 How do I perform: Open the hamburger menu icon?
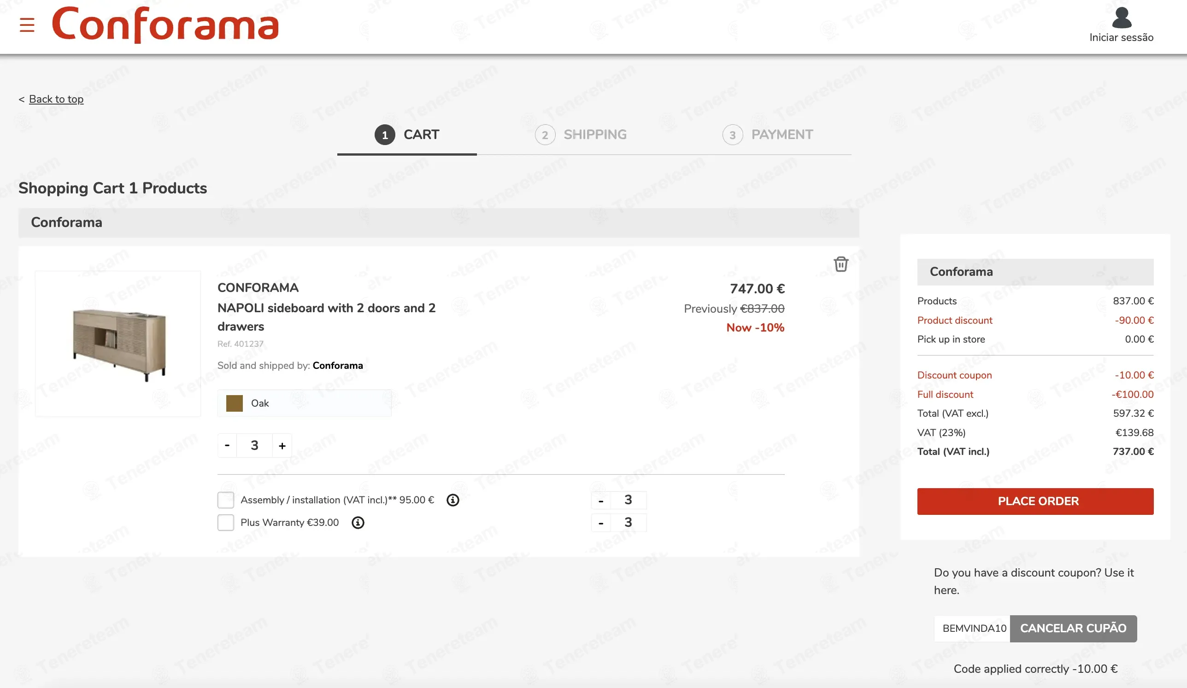pyautogui.click(x=27, y=24)
